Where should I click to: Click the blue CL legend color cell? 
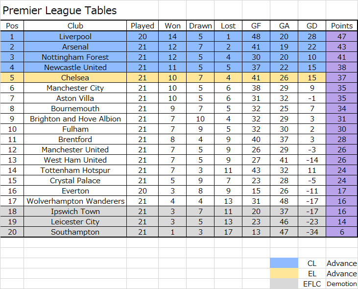click(x=284, y=263)
